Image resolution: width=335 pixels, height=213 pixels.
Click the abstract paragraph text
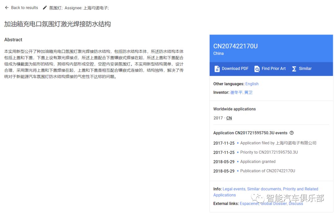tap(94, 64)
